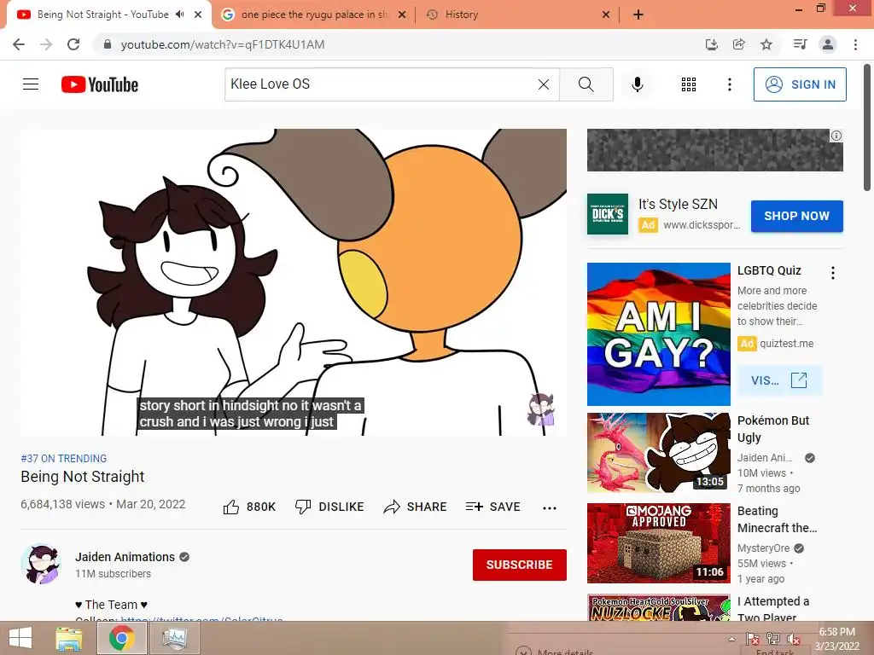The image size is (874, 655).
Task: Share the video with SHARE button
Action: coord(416,507)
